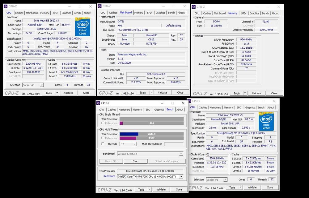
Task: Click Validate button in Memory window
Action: pos(256,93)
